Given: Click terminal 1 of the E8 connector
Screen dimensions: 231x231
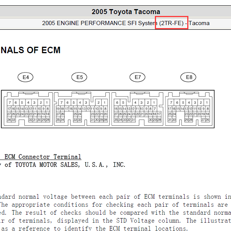Looking at the screenshot, I should click(207, 102).
